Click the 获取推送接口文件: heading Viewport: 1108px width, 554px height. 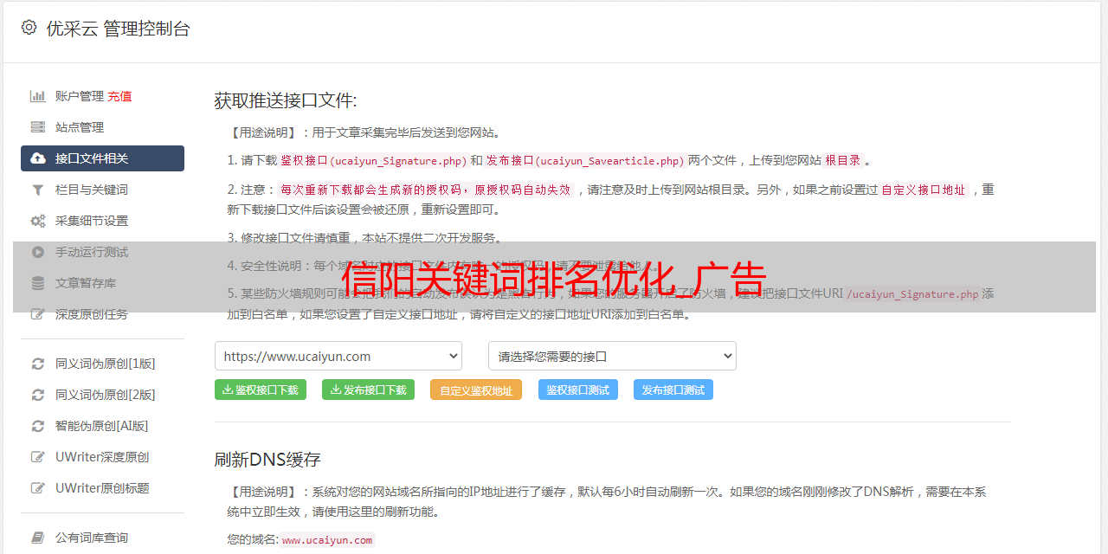286,100
